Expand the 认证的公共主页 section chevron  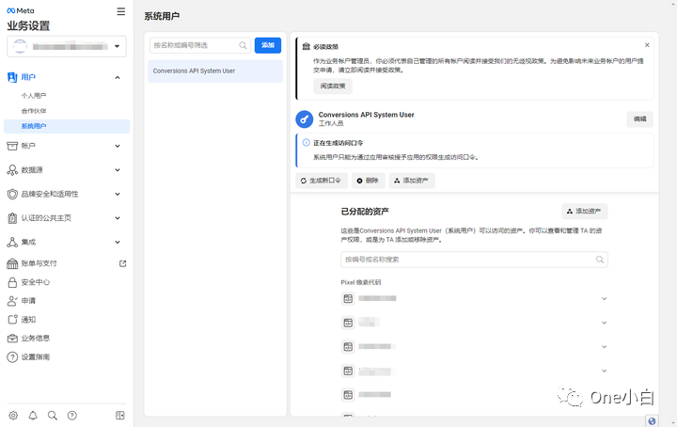[x=118, y=218]
